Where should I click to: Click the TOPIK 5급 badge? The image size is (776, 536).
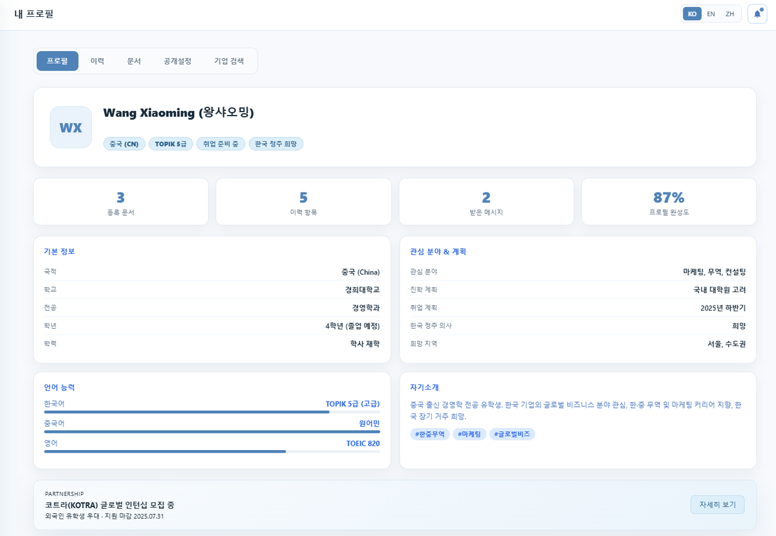click(x=171, y=144)
